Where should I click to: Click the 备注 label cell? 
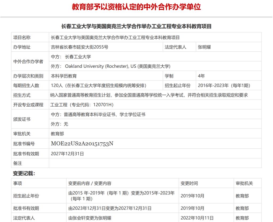click(x=18, y=163)
